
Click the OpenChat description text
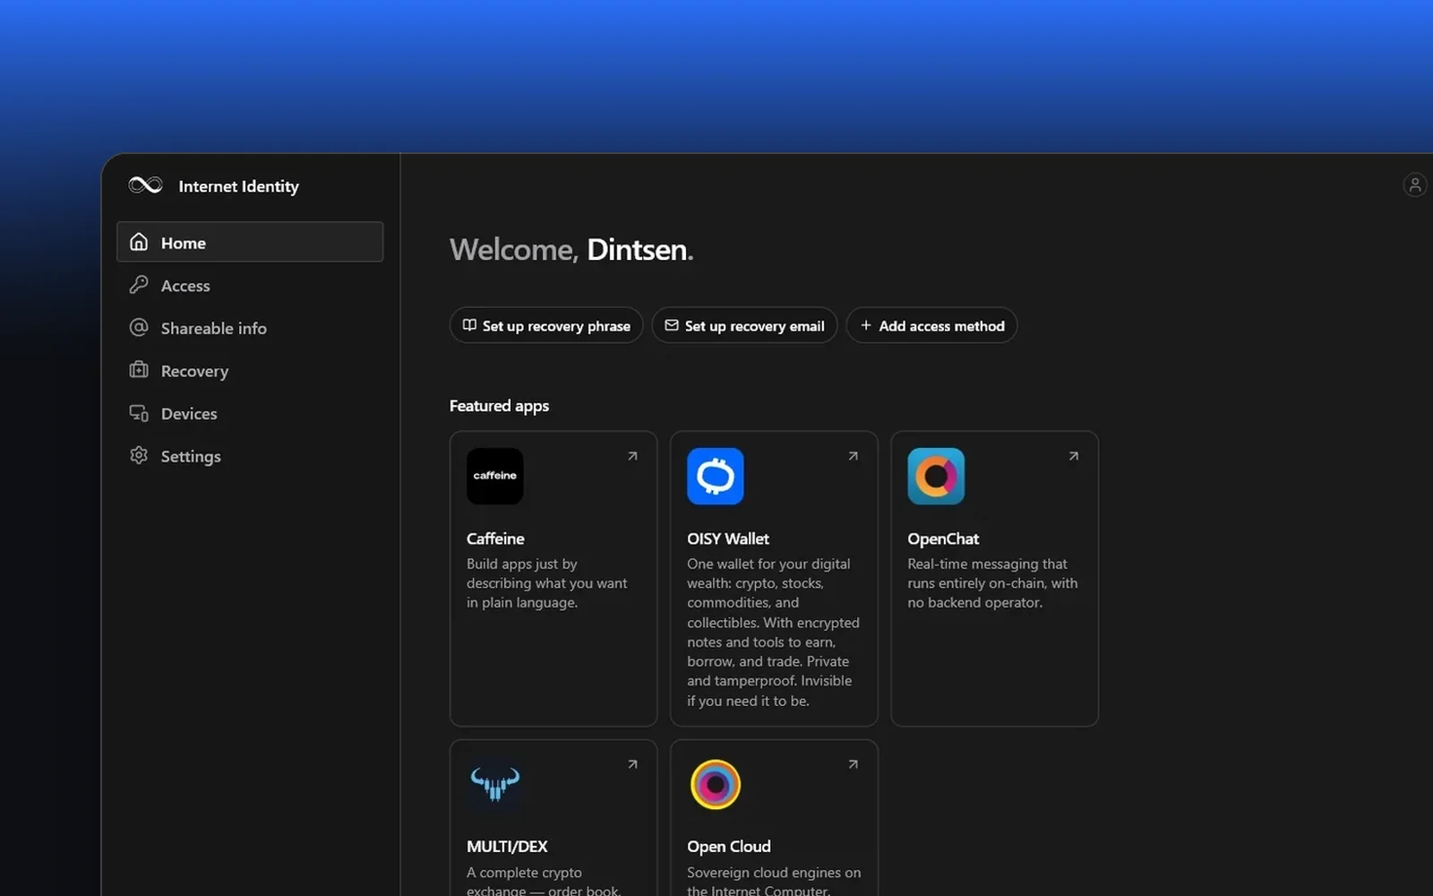coord(992,583)
